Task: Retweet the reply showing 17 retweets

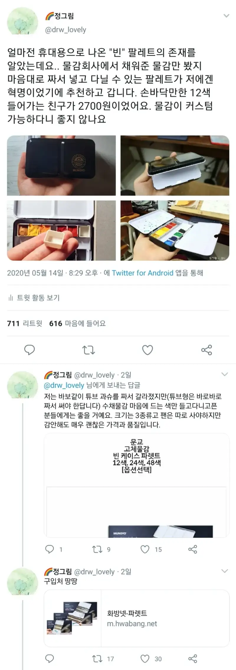Action: tap(97, 659)
